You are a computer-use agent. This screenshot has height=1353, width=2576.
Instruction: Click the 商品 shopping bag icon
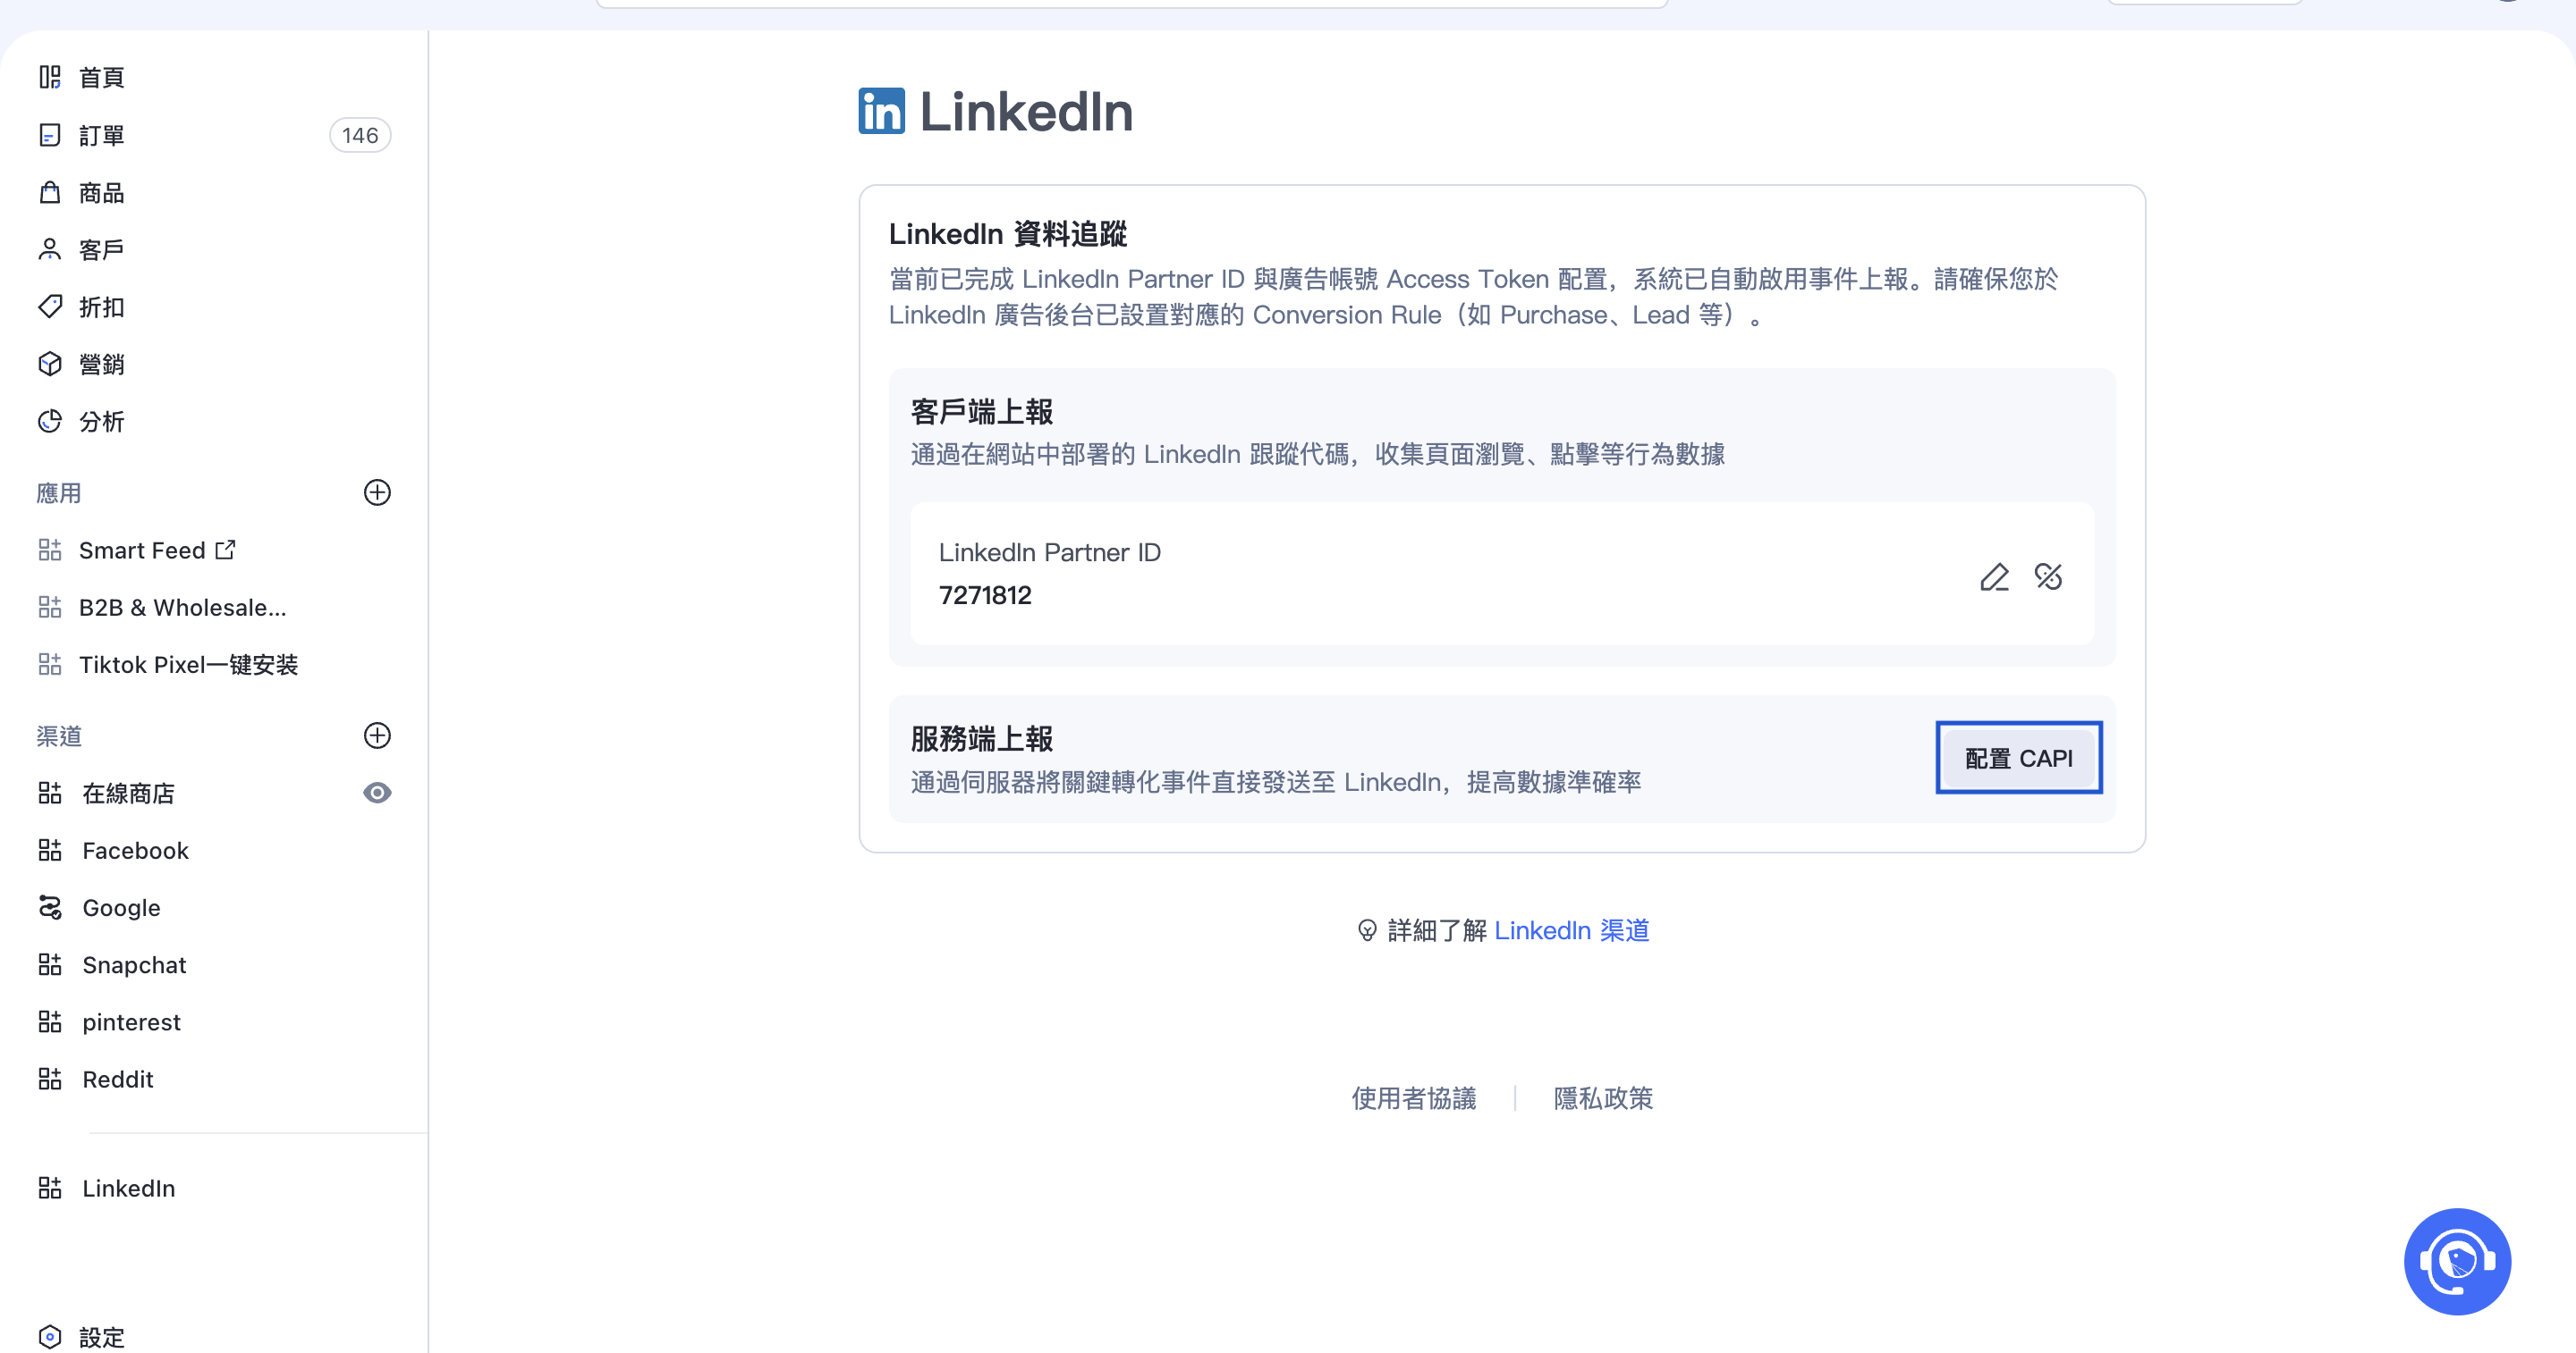pos(50,192)
